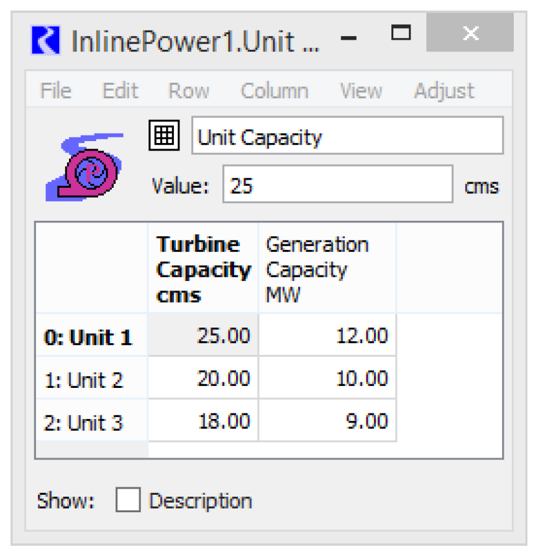Select the Generation Capacity column header
The width and height of the screenshot is (538, 552).
coord(327,269)
